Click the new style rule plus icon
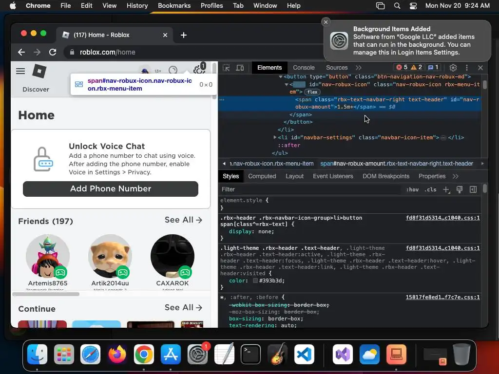The width and height of the screenshot is (499, 374). pos(446,189)
